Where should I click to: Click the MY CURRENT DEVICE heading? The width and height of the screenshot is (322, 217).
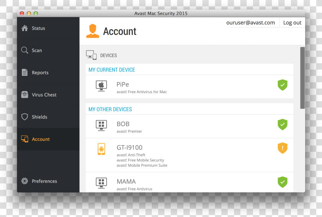tap(112, 70)
